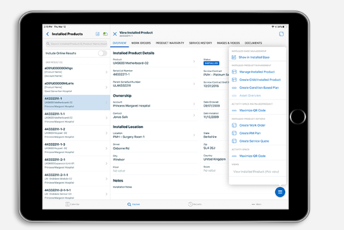Choose Create Service Quote action

[254, 141]
